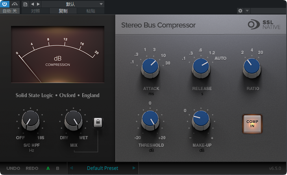
Task: Toggle the mix lock padlock button
Action: pos(98,122)
